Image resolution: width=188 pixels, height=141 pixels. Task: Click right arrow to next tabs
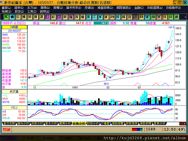pyautogui.click(x=185, y=124)
